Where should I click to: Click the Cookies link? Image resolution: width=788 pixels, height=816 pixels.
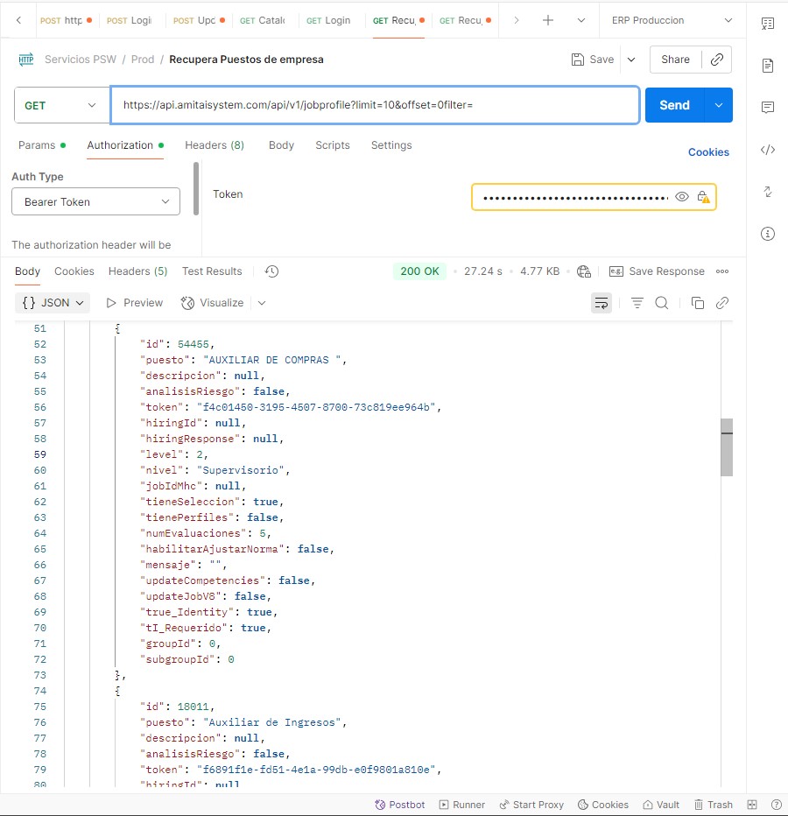click(707, 152)
